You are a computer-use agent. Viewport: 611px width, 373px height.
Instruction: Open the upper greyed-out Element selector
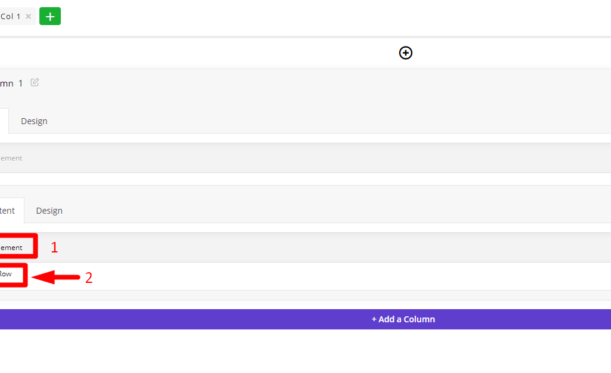coord(11,158)
